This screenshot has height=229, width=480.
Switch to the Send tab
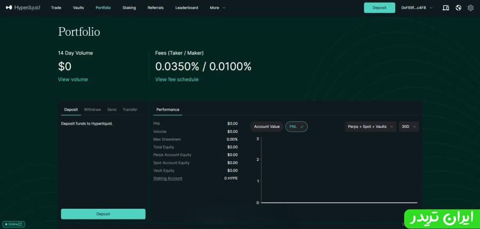tap(112, 110)
